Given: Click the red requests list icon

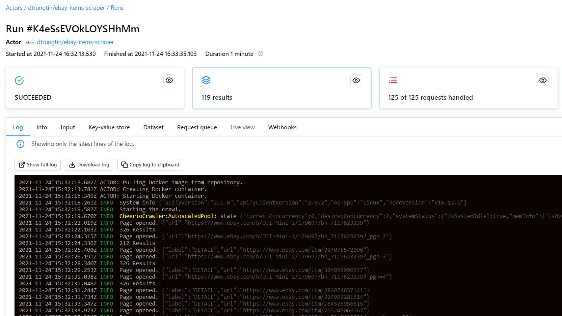Looking at the screenshot, I should coord(393,80).
